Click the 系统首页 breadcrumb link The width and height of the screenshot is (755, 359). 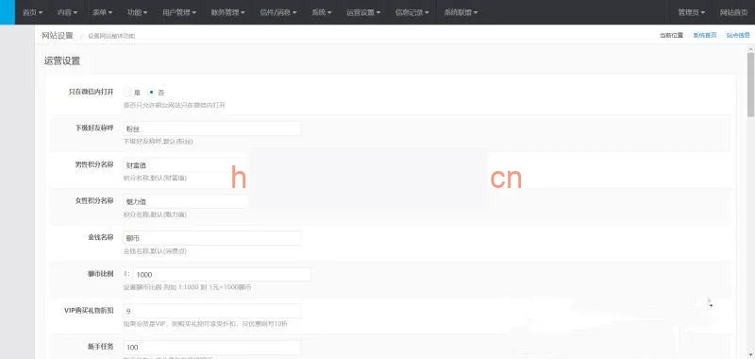click(x=705, y=35)
